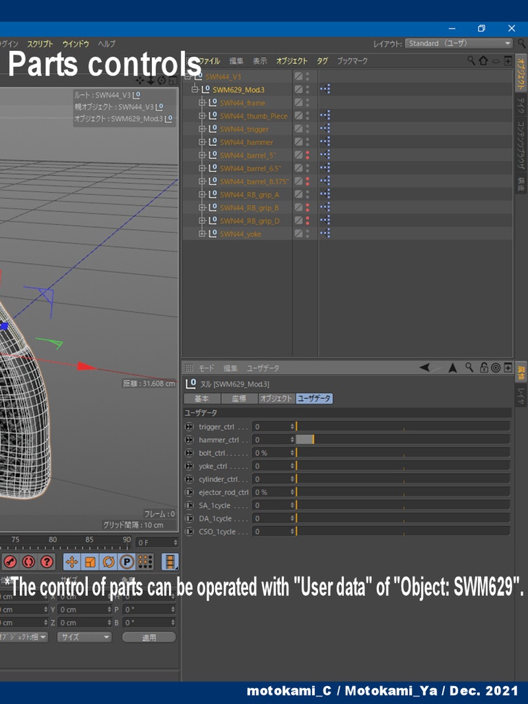Image resolution: width=528 pixels, height=704 pixels.
Task: Click the Object Manager home (path) icon
Action: (x=483, y=60)
